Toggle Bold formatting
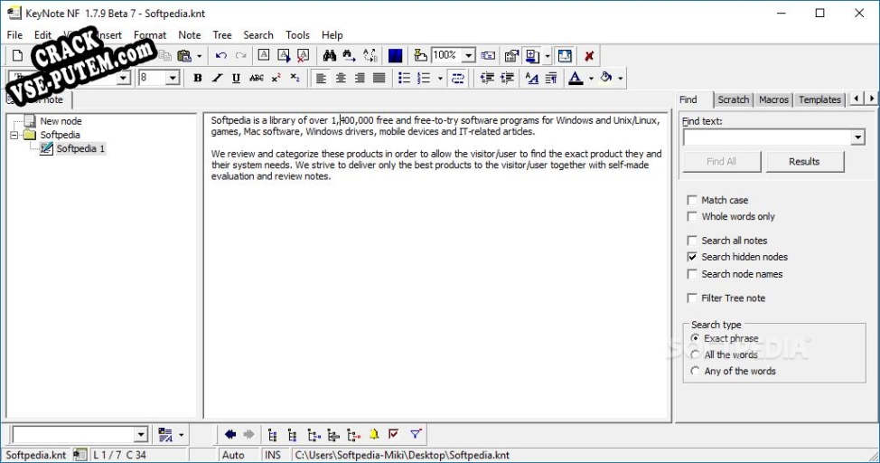The width and height of the screenshot is (880, 463). pos(198,78)
